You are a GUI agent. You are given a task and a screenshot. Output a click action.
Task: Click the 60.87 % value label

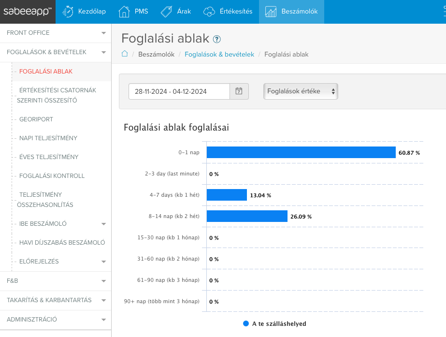click(x=409, y=153)
